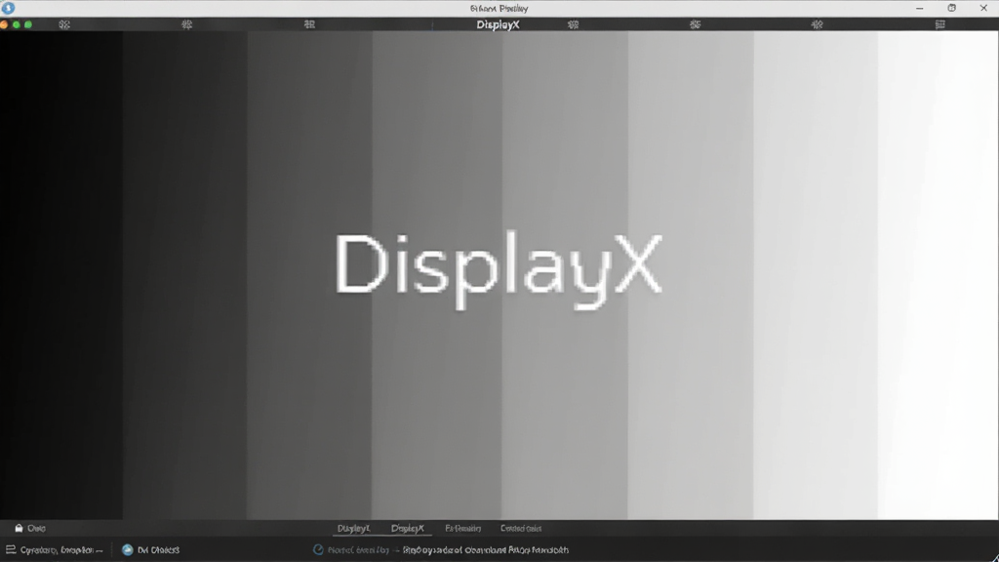This screenshot has height=562, width=999.
Task: Maximize the window from the title bar
Action: tap(952, 8)
